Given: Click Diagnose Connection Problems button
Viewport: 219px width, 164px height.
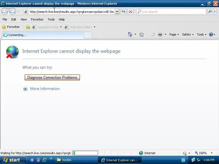Looking at the screenshot, I should pos(52,77).
